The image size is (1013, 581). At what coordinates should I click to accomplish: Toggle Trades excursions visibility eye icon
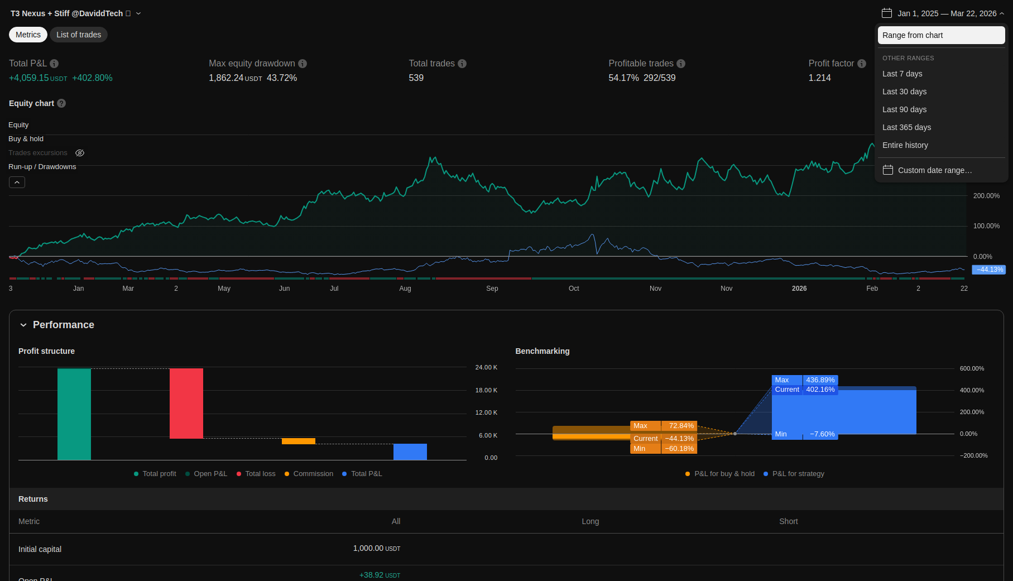pyautogui.click(x=80, y=153)
